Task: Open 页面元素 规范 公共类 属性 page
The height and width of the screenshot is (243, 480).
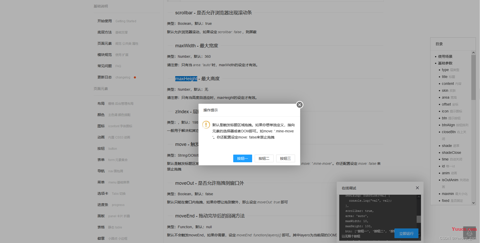Action: [x=118, y=43]
